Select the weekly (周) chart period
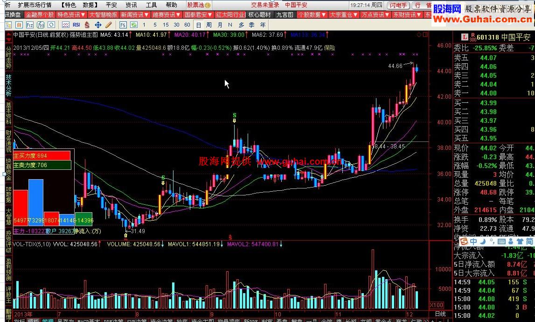The width and height of the screenshot is (535, 322). tap(209, 25)
